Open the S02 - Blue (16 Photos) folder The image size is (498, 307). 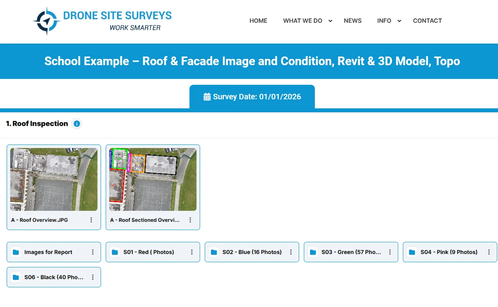point(252,252)
